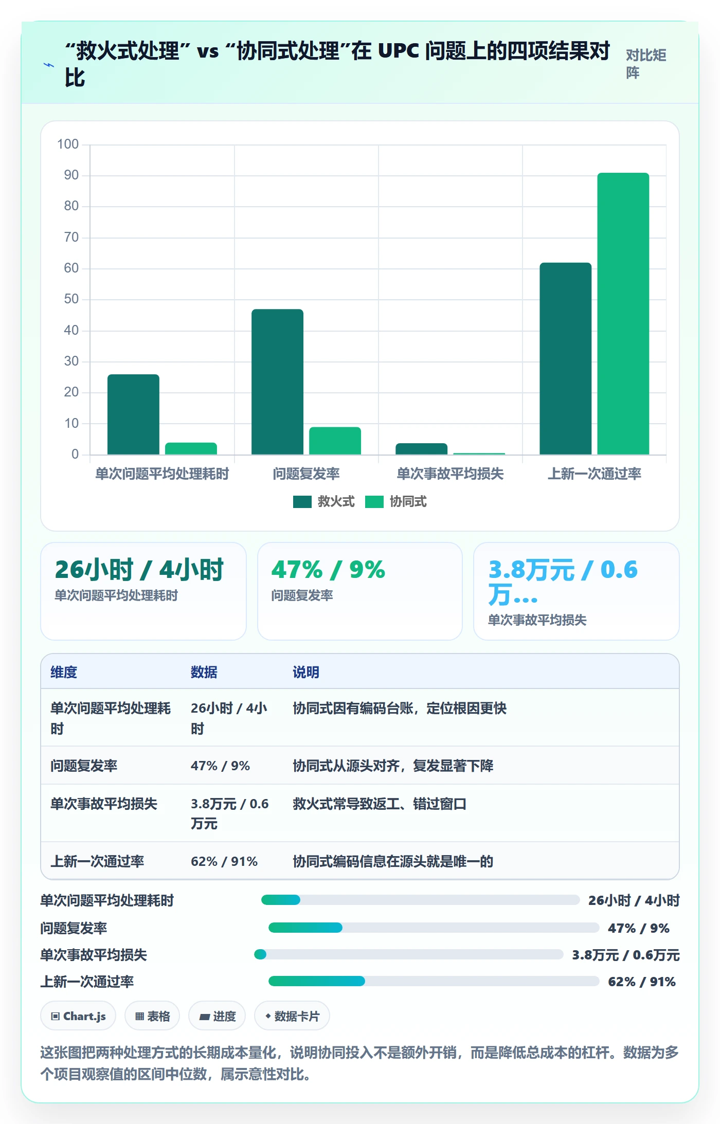This screenshot has height=1124, width=720.
Task: Click the 进度 tag chip
Action: pyautogui.click(x=217, y=1016)
